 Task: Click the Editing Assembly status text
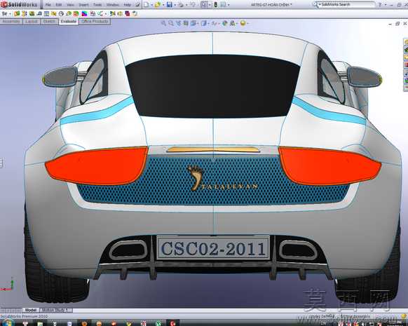(x=355, y=316)
